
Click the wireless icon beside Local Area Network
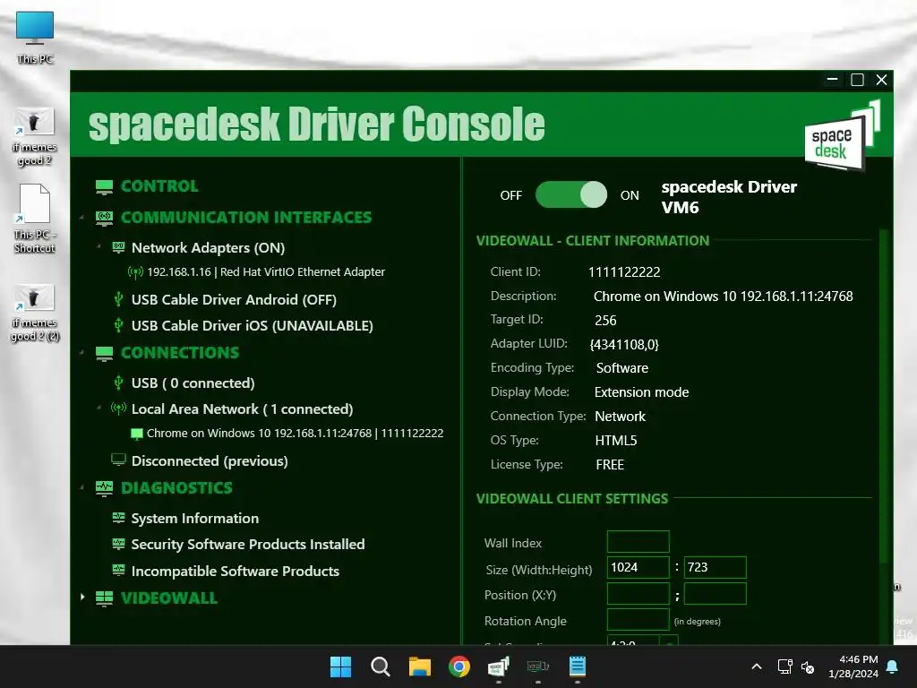coord(118,408)
